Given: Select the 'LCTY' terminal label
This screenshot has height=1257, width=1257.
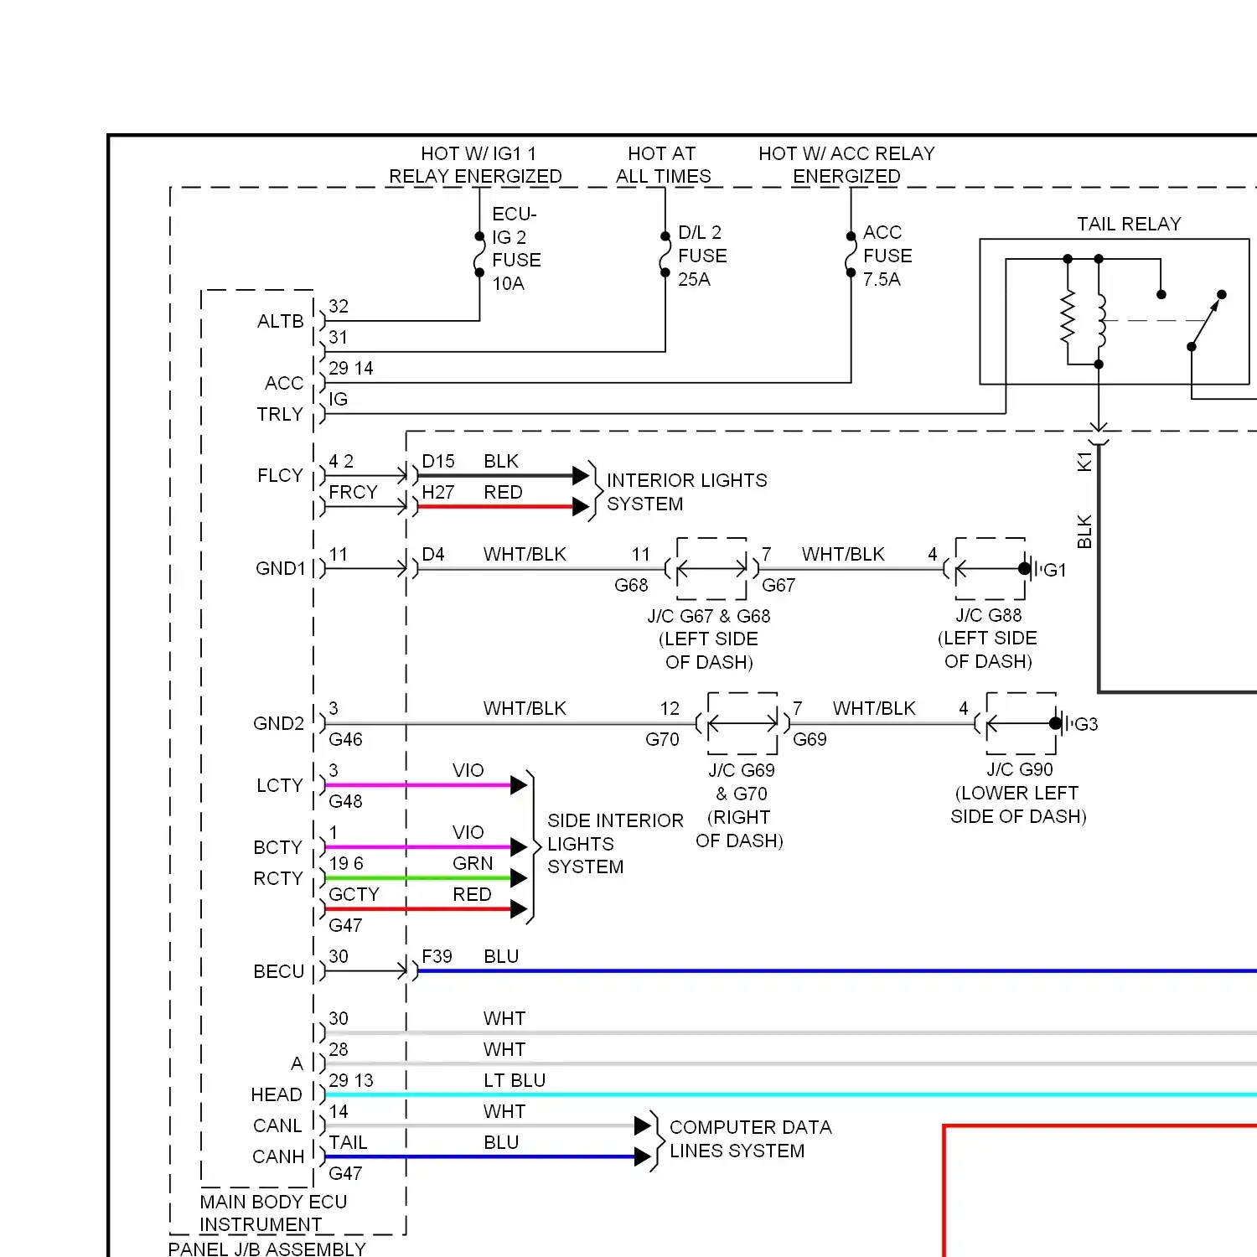Looking at the screenshot, I should [x=280, y=786].
